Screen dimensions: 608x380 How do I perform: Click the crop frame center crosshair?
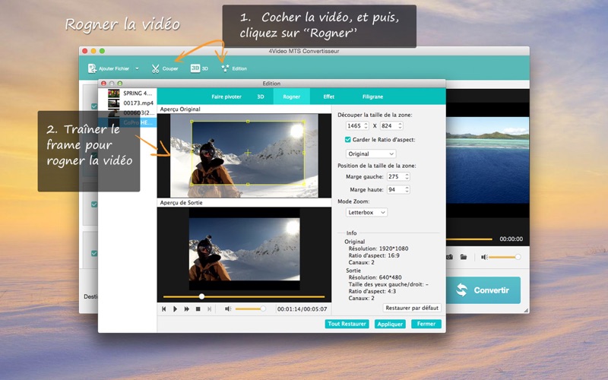(x=248, y=153)
